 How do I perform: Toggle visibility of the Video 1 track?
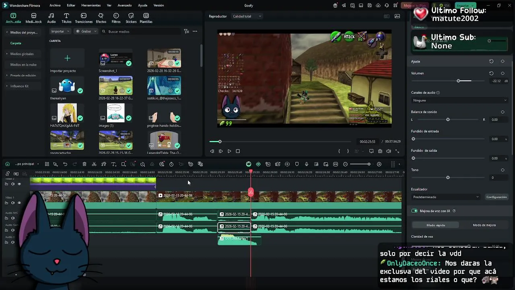click(x=19, y=203)
